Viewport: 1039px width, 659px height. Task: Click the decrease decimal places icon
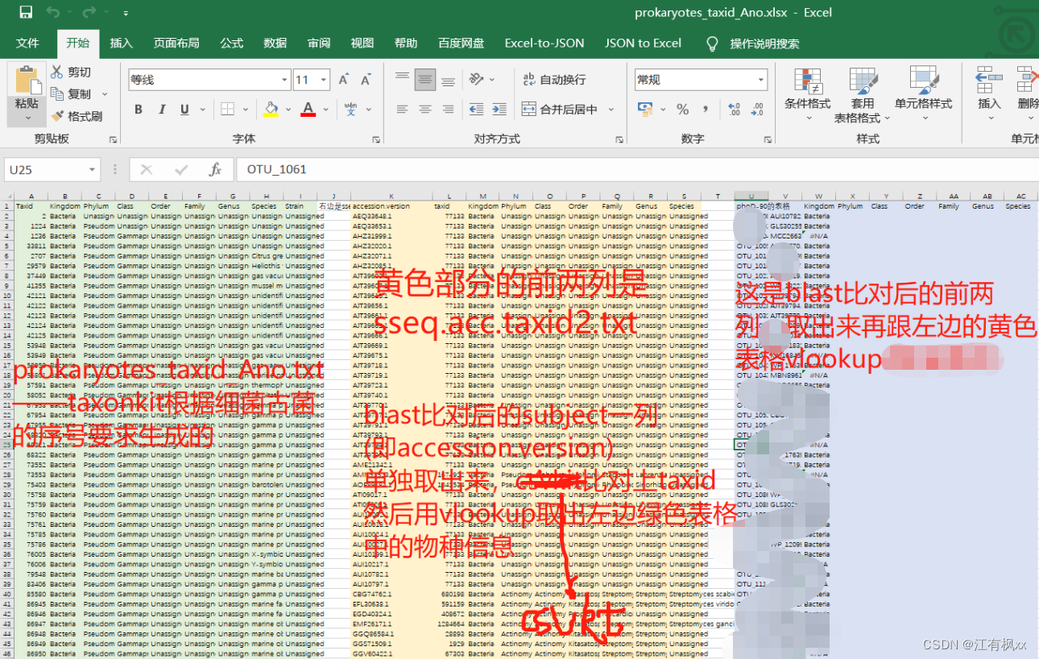(x=757, y=109)
